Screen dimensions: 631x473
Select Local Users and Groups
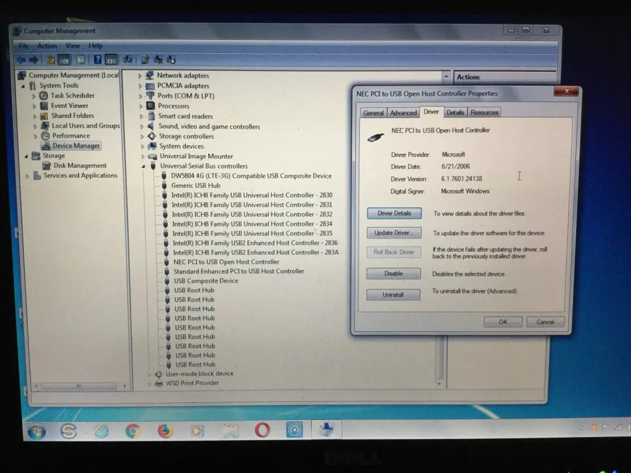(85, 126)
